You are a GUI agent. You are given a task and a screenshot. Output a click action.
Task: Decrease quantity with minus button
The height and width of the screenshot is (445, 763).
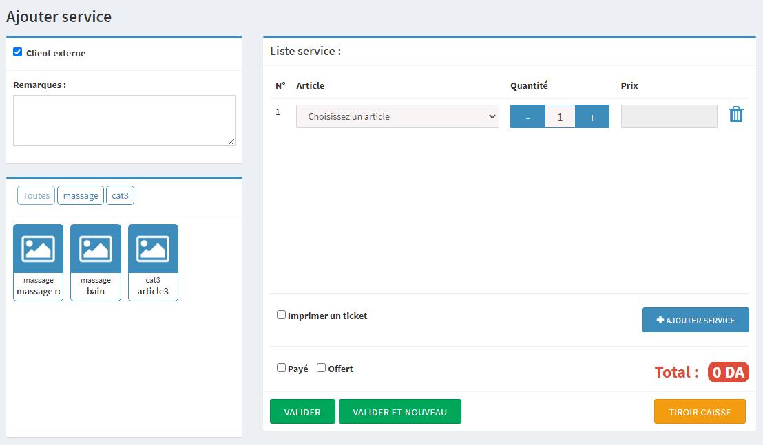[527, 117]
